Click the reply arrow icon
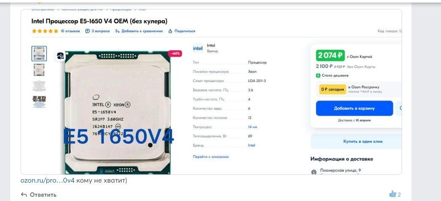441x201 pixels. [x=24, y=195]
